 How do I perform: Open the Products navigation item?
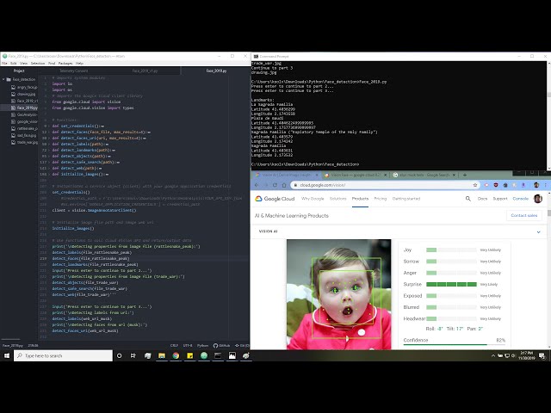pos(360,199)
